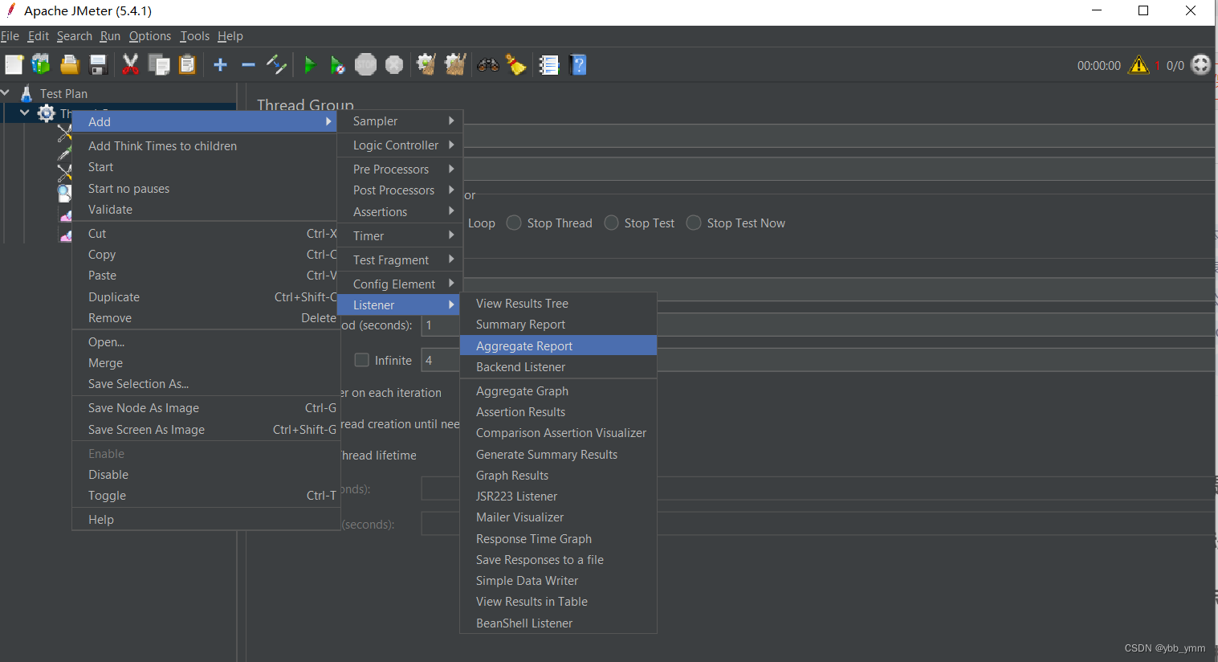Choose Aggregate Graph listener
Viewport: 1218px width, 662px height.
(x=558, y=390)
